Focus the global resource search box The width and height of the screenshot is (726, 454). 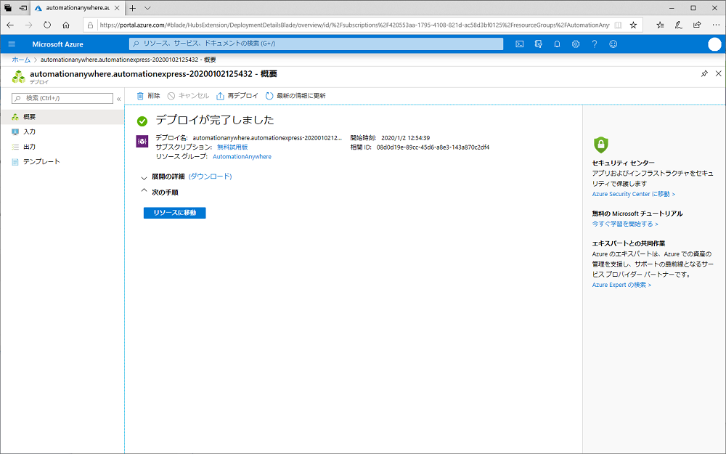point(316,44)
